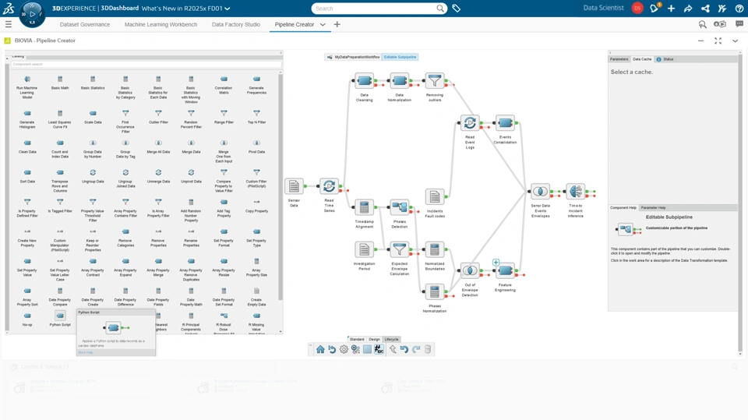This screenshot has height=420, width=748.
Task: Click the Home icon in bottom toolbar
Action: pyautogui.click(x=320, y=349)
